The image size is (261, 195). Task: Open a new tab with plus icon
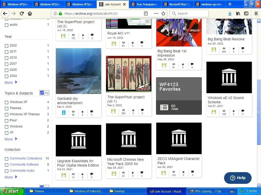(x=230, y=4)
